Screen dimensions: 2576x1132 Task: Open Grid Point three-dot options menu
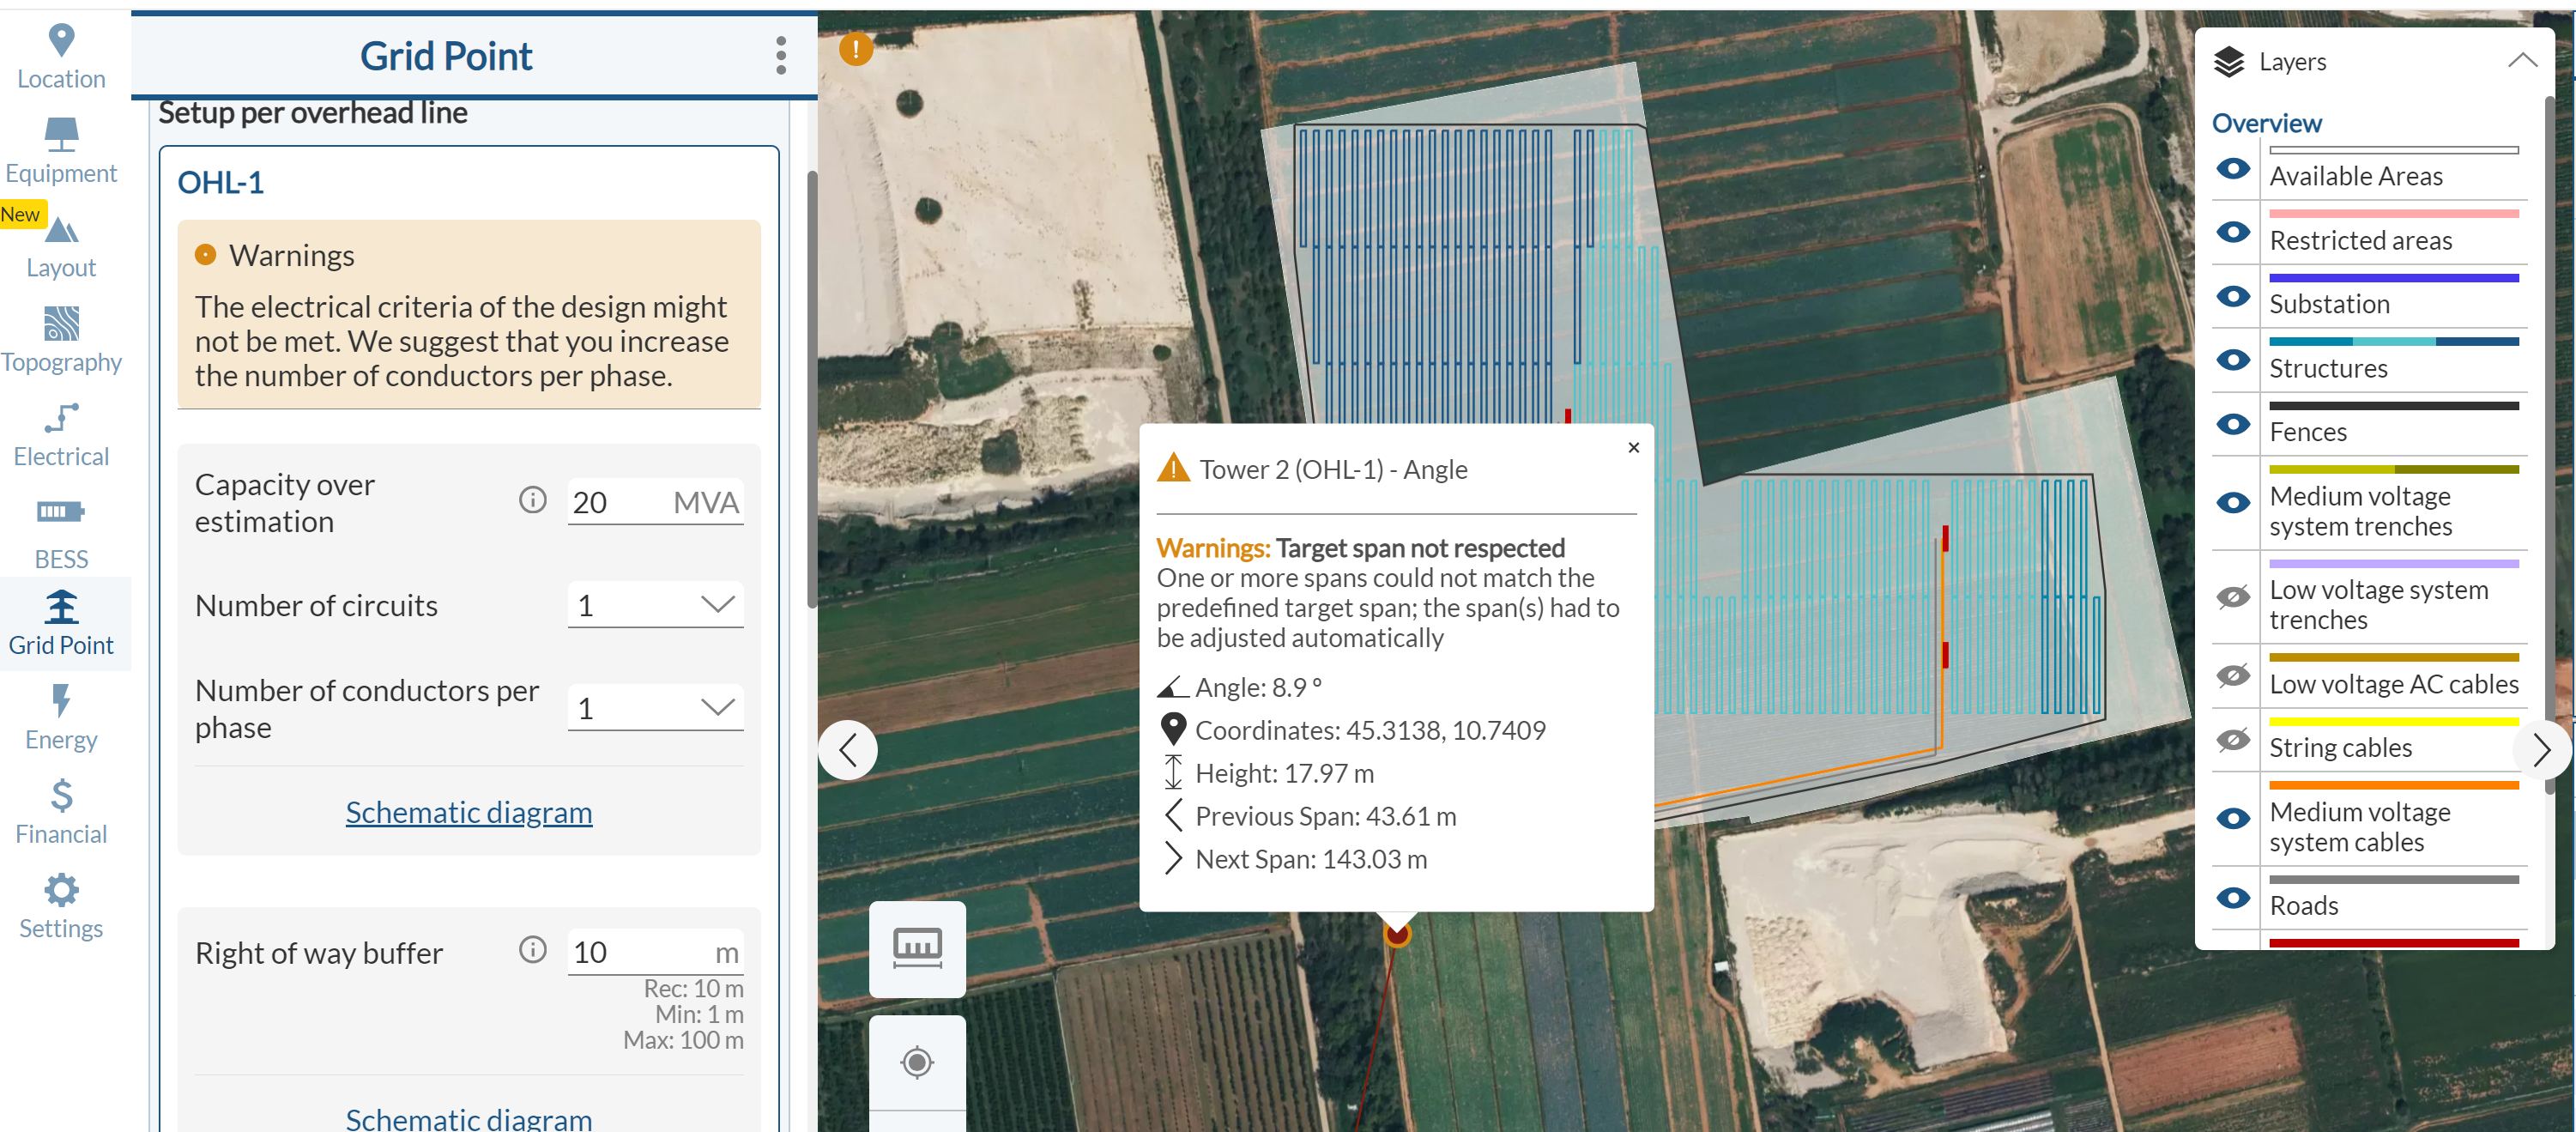click(780, 56)
